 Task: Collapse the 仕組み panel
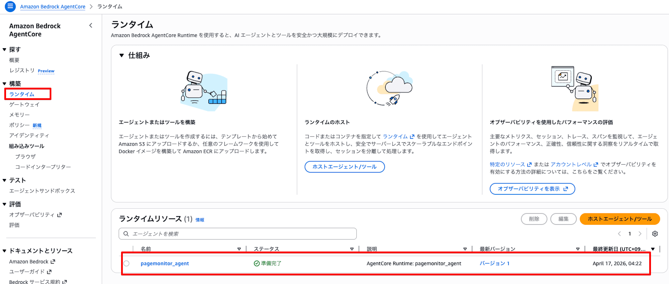(x=122, y=56)
